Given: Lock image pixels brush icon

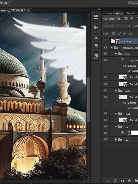Looking at the screenshot, I should point(119,34).
